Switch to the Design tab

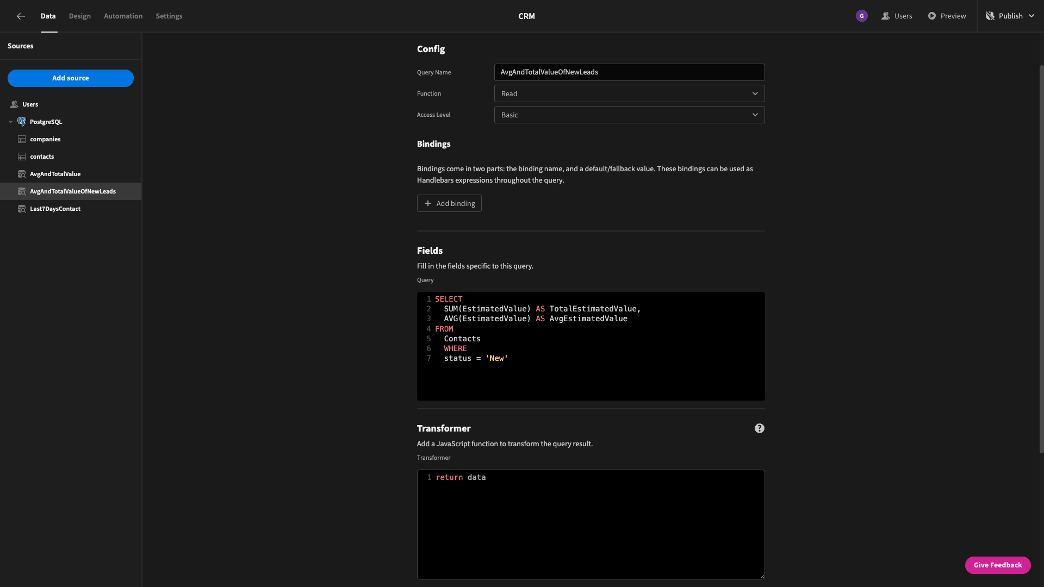[80, 16]
